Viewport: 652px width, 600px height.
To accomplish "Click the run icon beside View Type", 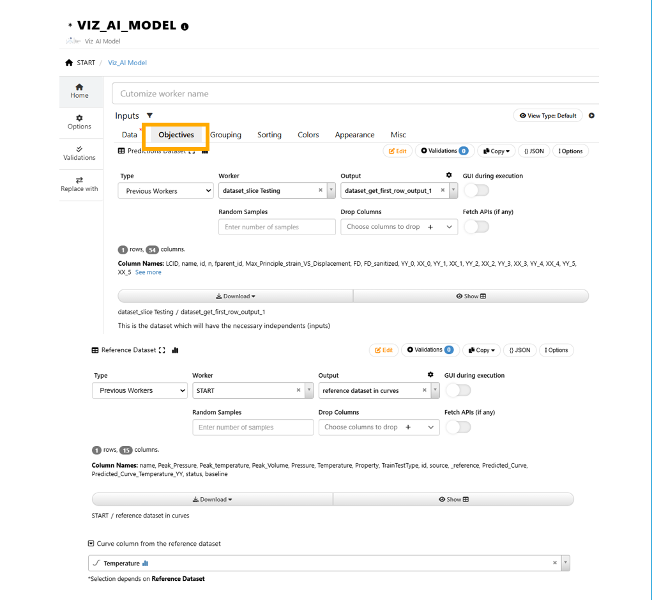I will pos(591,116).
